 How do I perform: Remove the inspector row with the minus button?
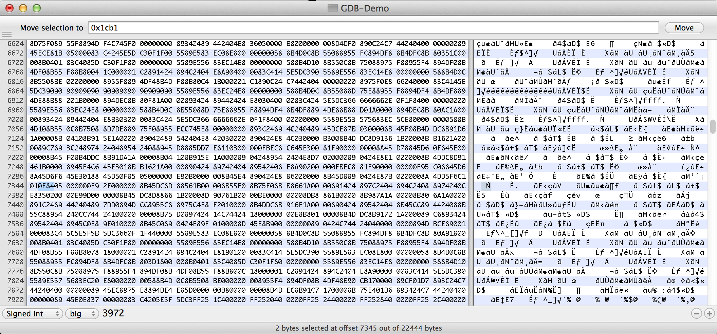click(696, 314)
